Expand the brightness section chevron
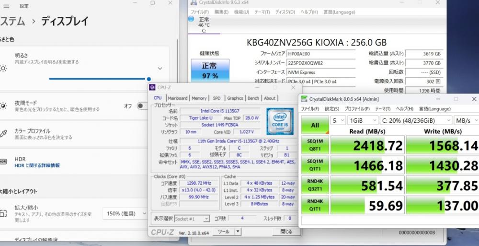The height and width of the screenshot is (246, 479). [160, 68]
